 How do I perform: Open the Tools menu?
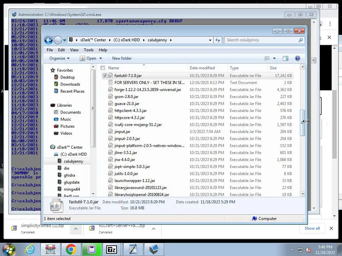pyautogui.click(x=89, y=50)
